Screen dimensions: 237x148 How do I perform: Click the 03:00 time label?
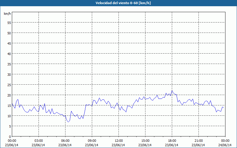click(39, 141)
